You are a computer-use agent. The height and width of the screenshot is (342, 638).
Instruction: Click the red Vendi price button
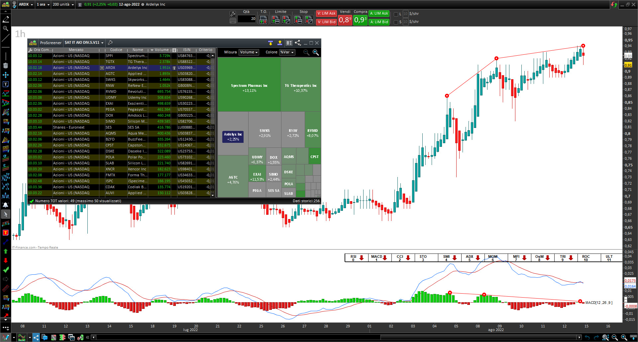345,20
